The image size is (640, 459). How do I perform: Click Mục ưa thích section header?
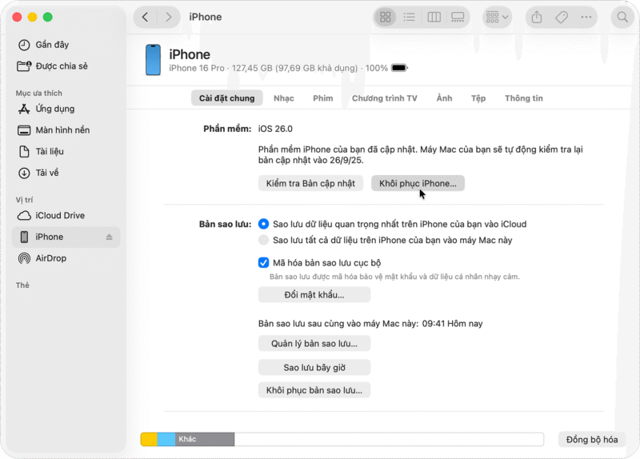(38, 94)
